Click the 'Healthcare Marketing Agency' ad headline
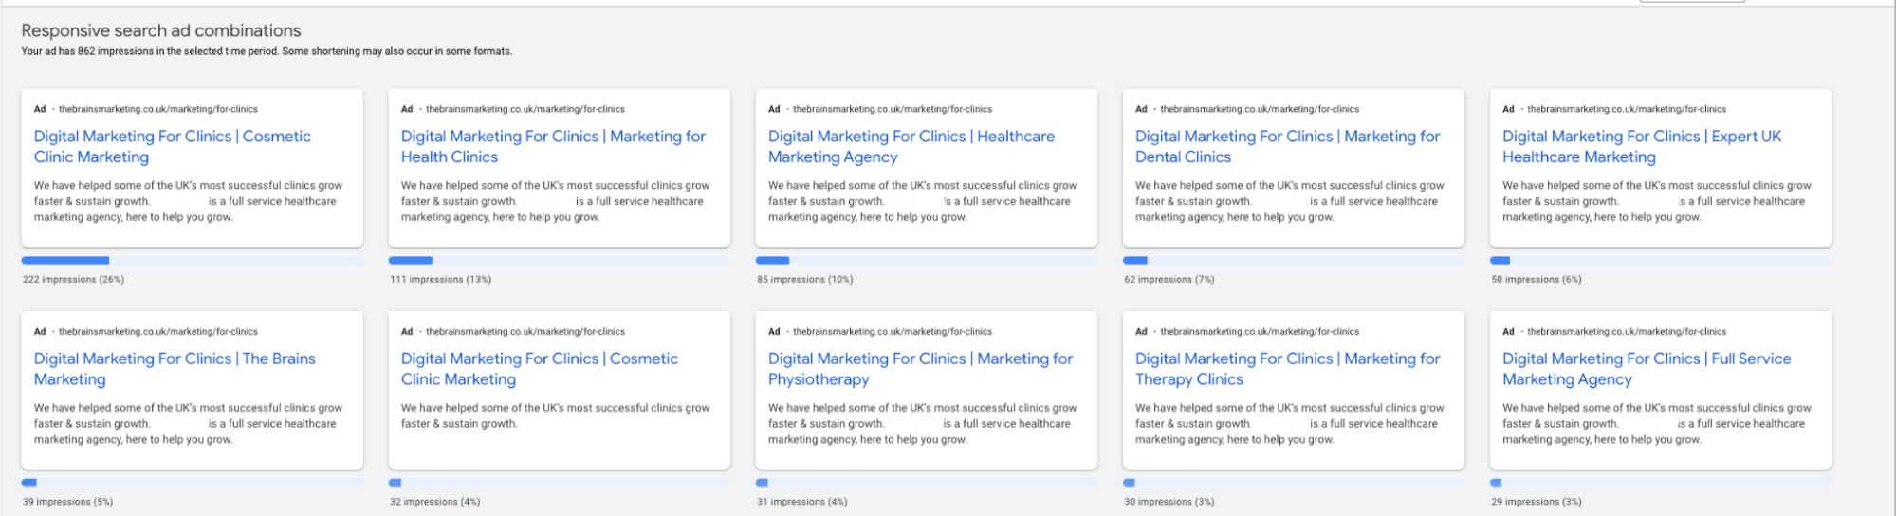Viewport: 1896px width, 516px height. click(x=911, y=146)
